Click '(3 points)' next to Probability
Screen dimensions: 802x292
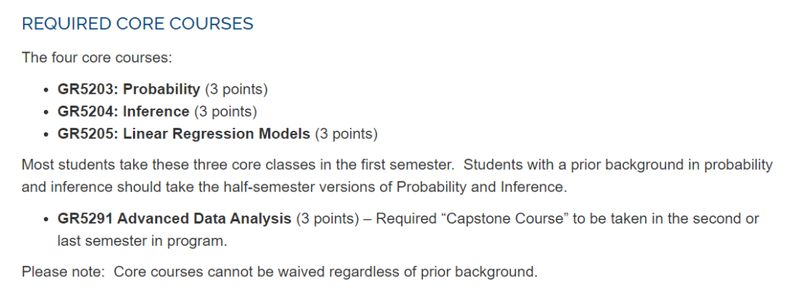click(236, 89)
